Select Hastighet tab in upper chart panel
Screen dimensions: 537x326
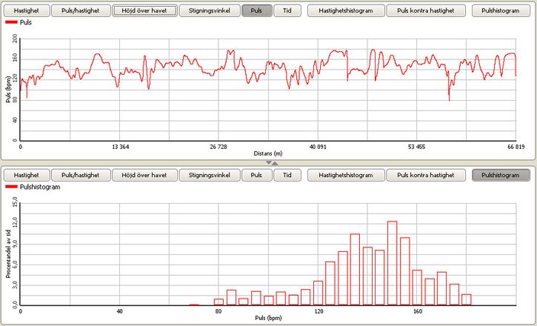pyautogui.click(x=27, y=10)
